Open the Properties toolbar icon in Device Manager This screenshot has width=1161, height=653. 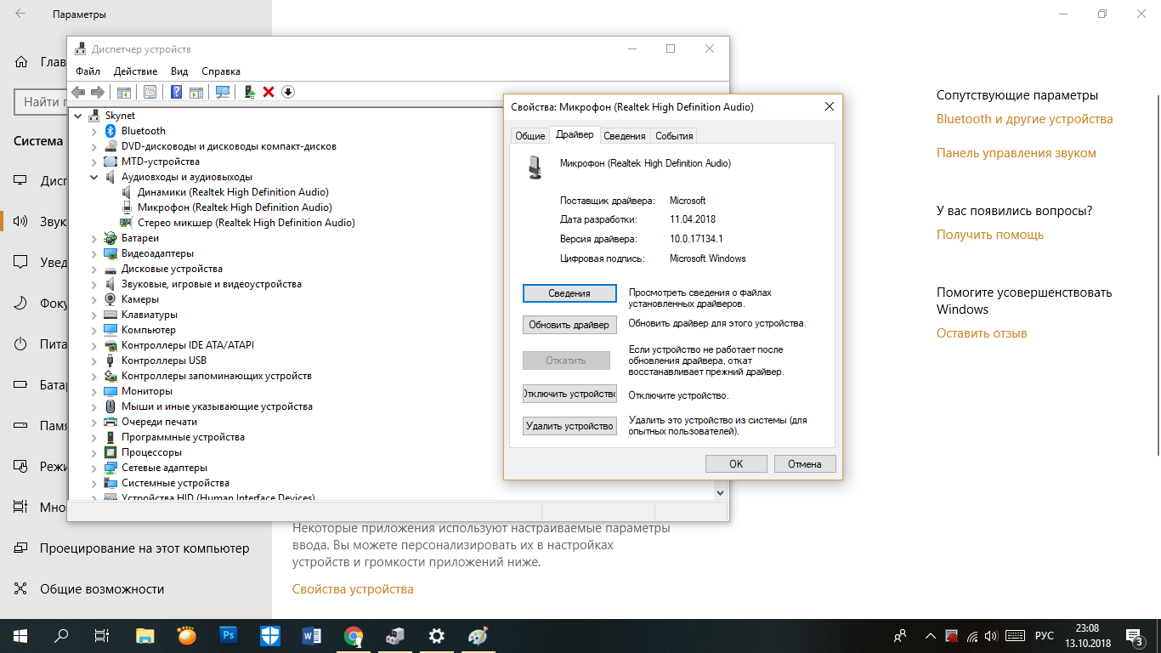150,92
